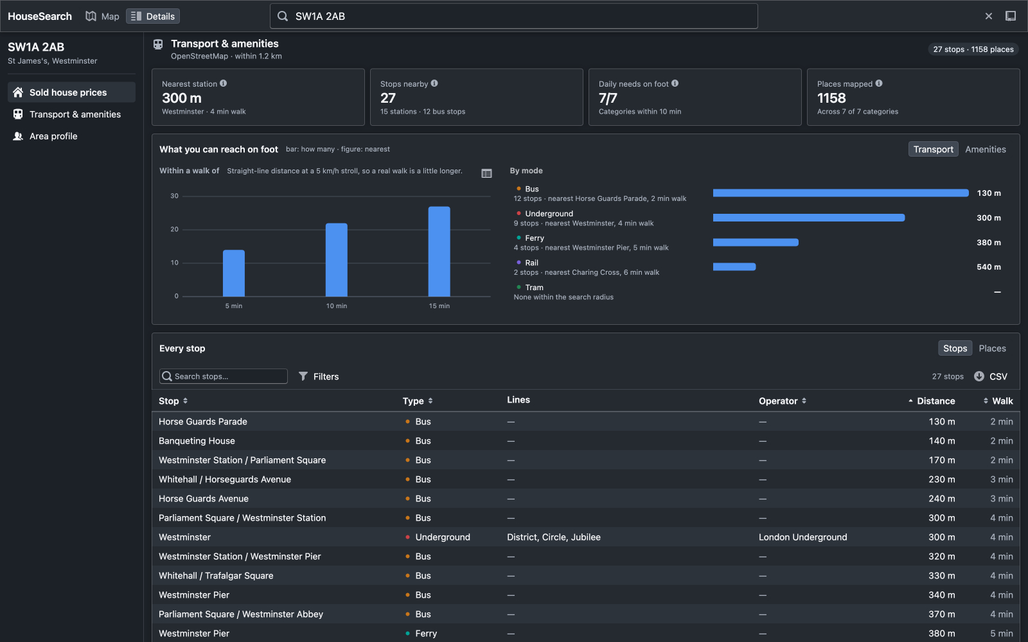Select the Horse Guards Parade stop row
This screenshot has width=1028, height=642.
(x=586, y=422)
